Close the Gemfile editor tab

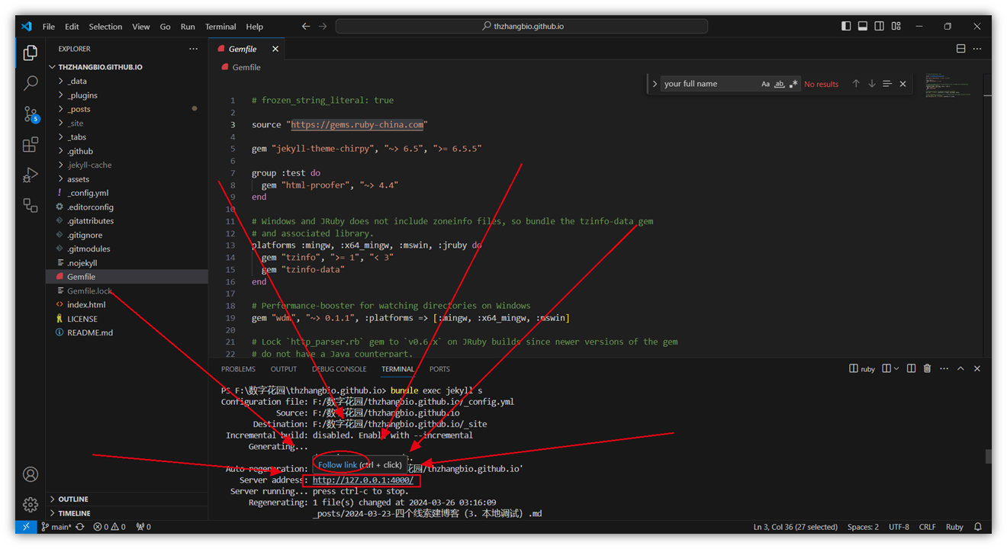click(275, 49)
